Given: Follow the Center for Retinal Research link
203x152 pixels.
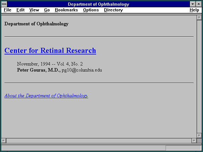Looking at the screenshot, I should (50, 51).
